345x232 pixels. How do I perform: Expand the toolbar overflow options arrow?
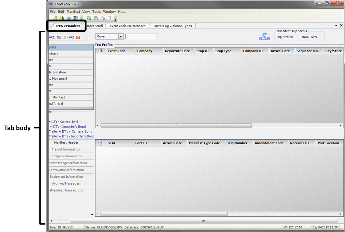(x=116, y=19)
